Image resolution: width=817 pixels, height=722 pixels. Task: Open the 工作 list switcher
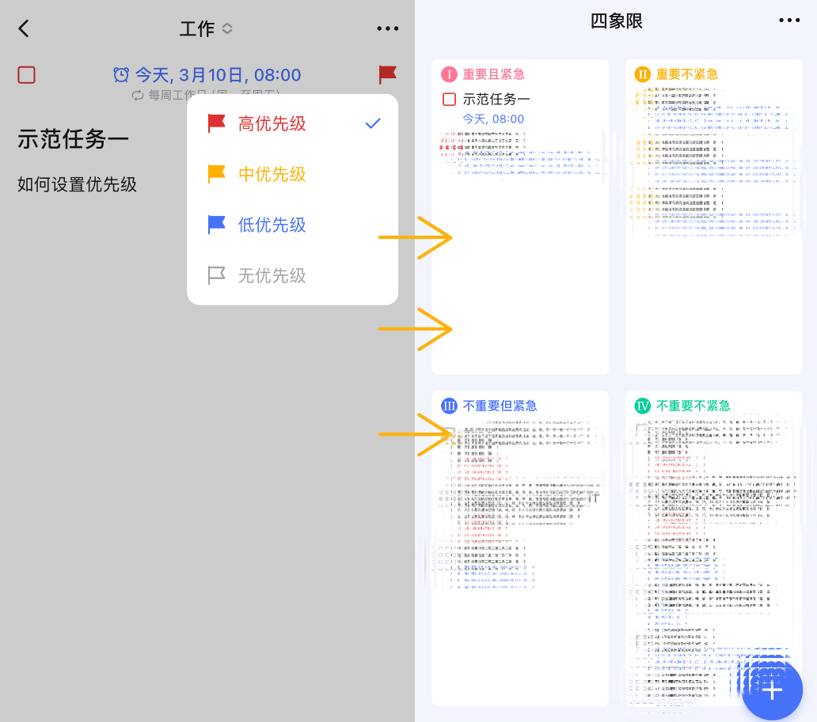206,28
